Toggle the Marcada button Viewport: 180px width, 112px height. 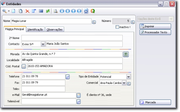click(155, 102)
